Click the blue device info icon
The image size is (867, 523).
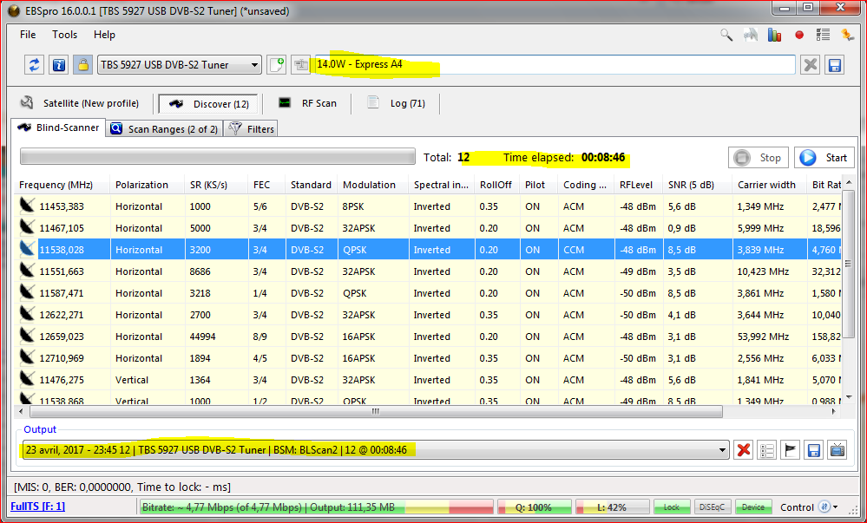58,65
